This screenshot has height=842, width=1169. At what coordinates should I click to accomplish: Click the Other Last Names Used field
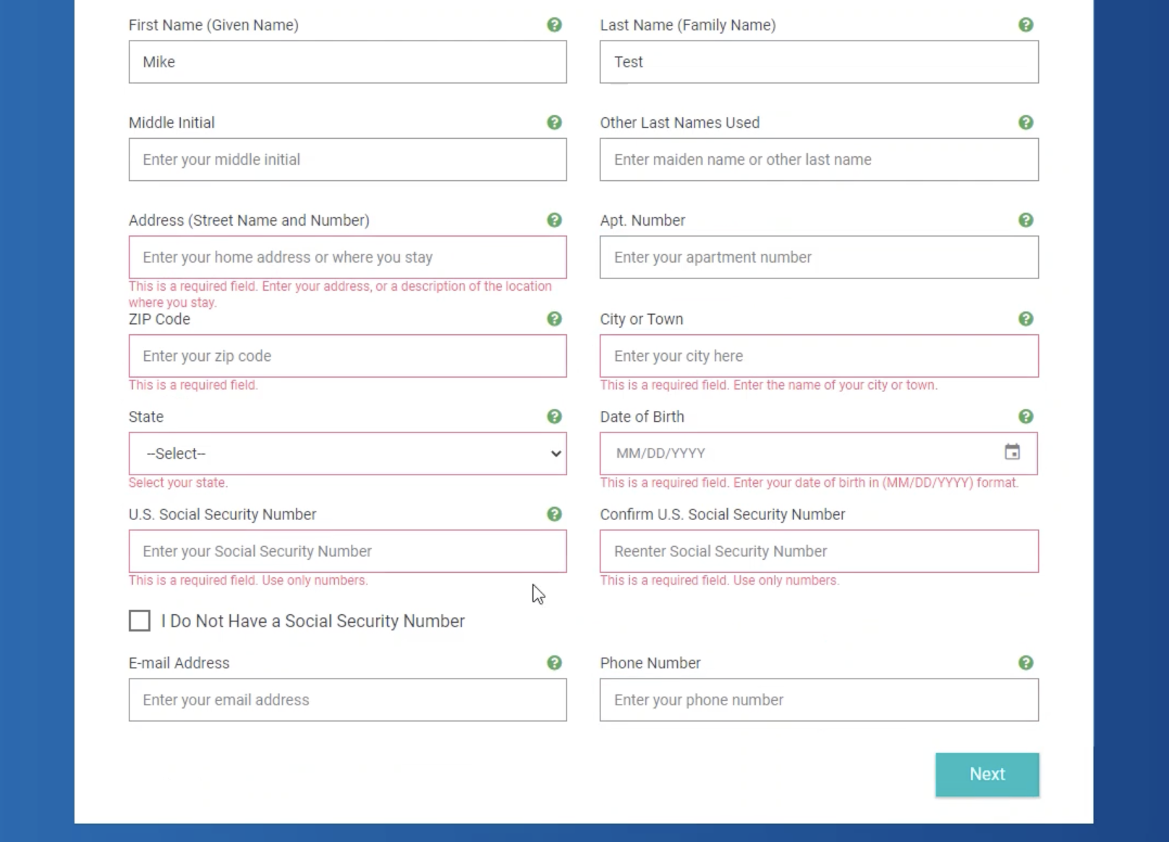click(x=818, y=159)
